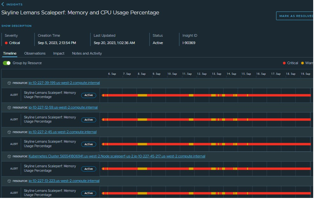Viewport: 318px width, 213px height.
Task: Click Active badge for ip-10-227-12-59 alert
Action: (88, 120)
